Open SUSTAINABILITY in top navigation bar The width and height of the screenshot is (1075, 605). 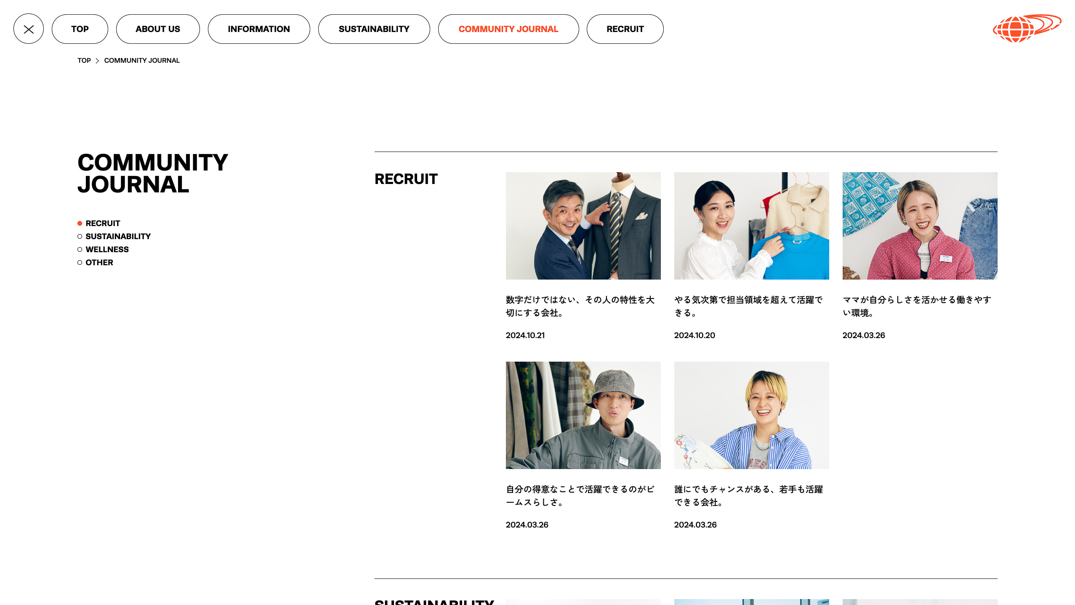[x=373, y=29]
